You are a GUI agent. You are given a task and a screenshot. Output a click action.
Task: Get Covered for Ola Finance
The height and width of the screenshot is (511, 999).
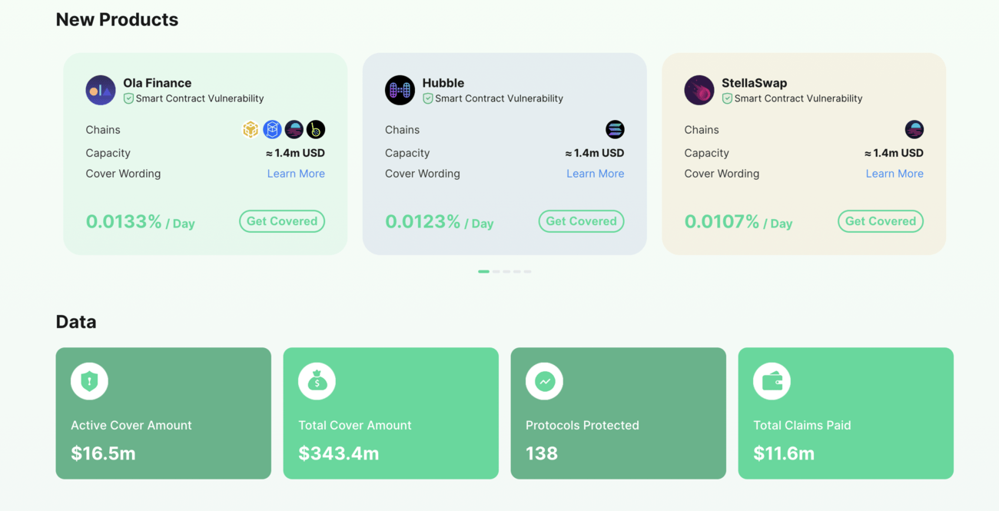282,221
